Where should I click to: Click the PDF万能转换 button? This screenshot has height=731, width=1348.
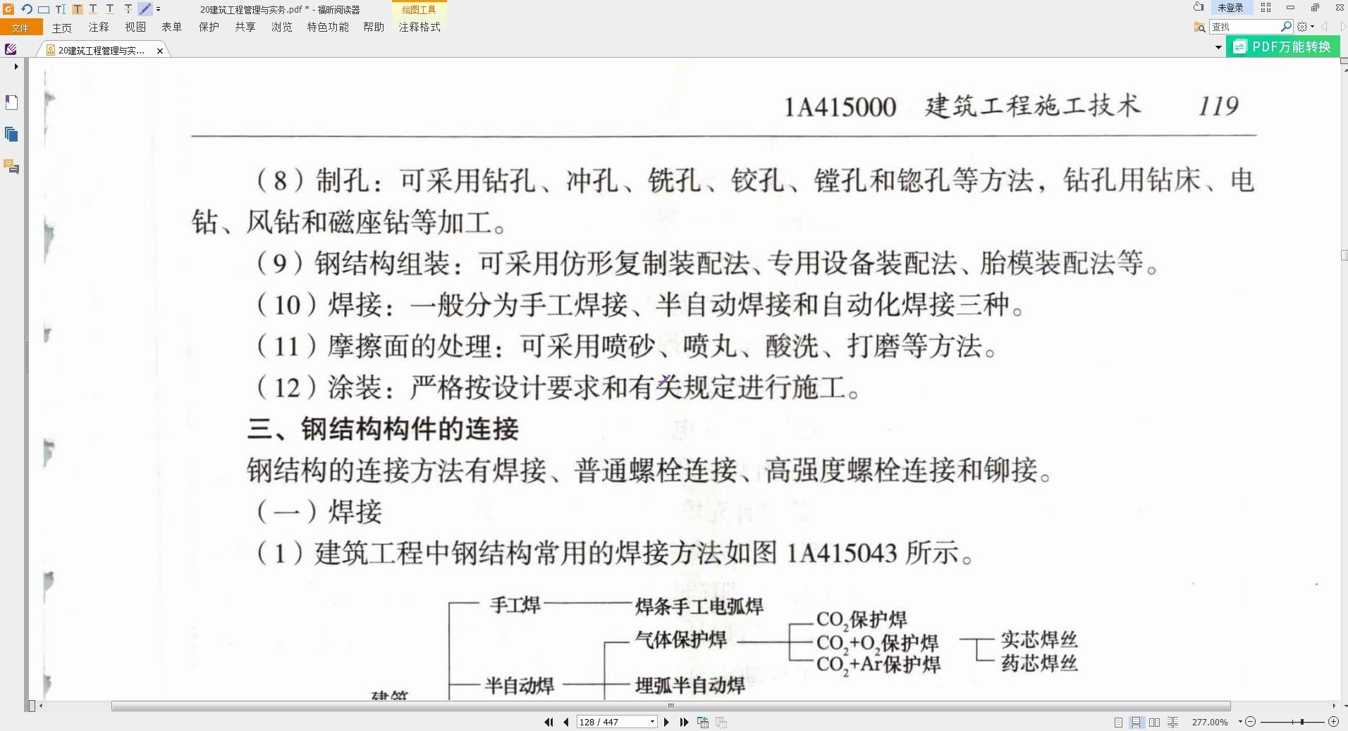[1283, 46]
